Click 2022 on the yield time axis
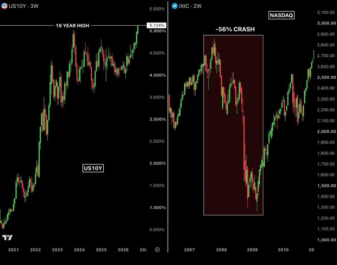This screenshot has height=265, width=337. tap(35, 250)
